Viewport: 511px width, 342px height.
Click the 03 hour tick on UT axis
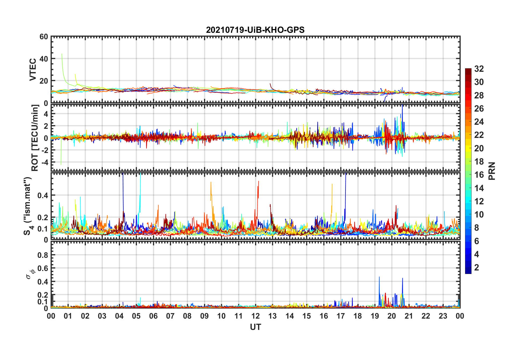(102, 316)
